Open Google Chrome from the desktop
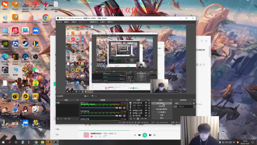The width and height of the screenshot is (257, 145). pyautogui.click(x=46, y=19)
